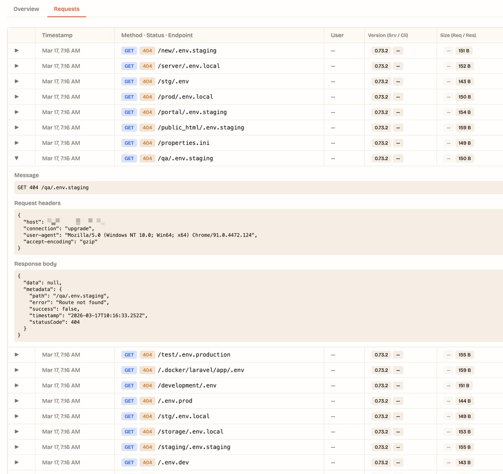
Task: Expand the /storage/.env.local request row
Action: [17, 432]
